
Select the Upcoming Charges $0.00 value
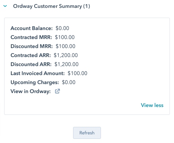click(x=69, y=82)
